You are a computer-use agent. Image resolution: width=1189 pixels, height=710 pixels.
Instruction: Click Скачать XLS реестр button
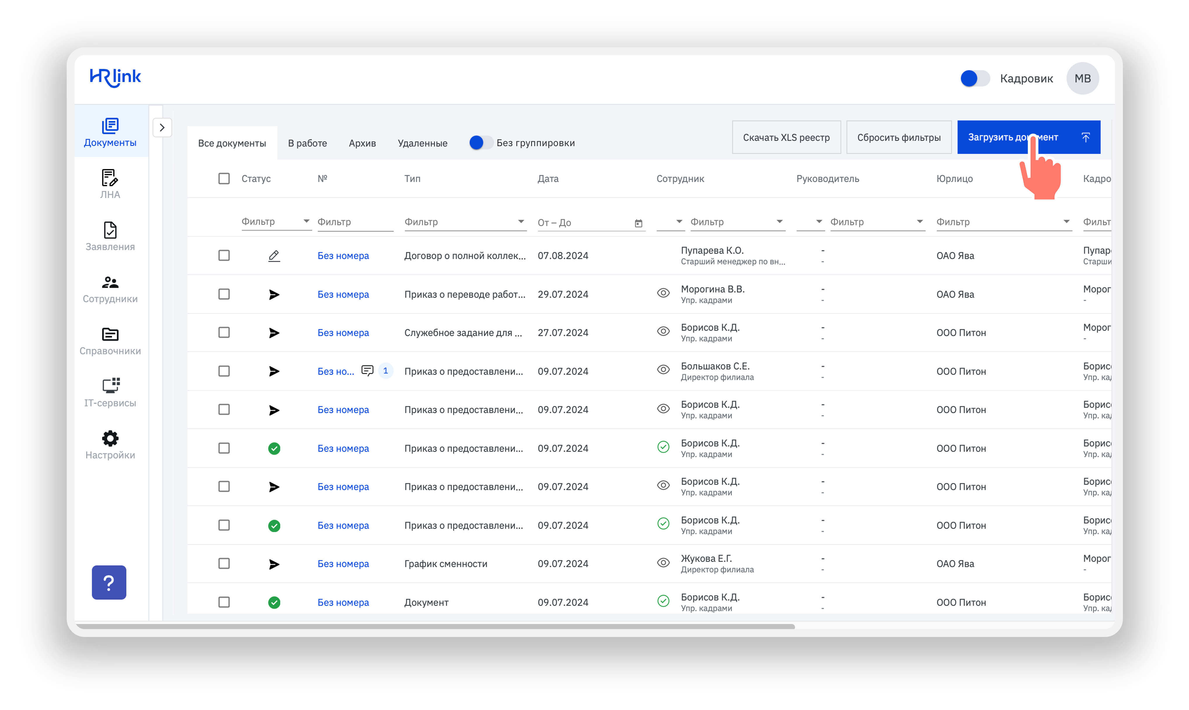(x=786, y=137)
